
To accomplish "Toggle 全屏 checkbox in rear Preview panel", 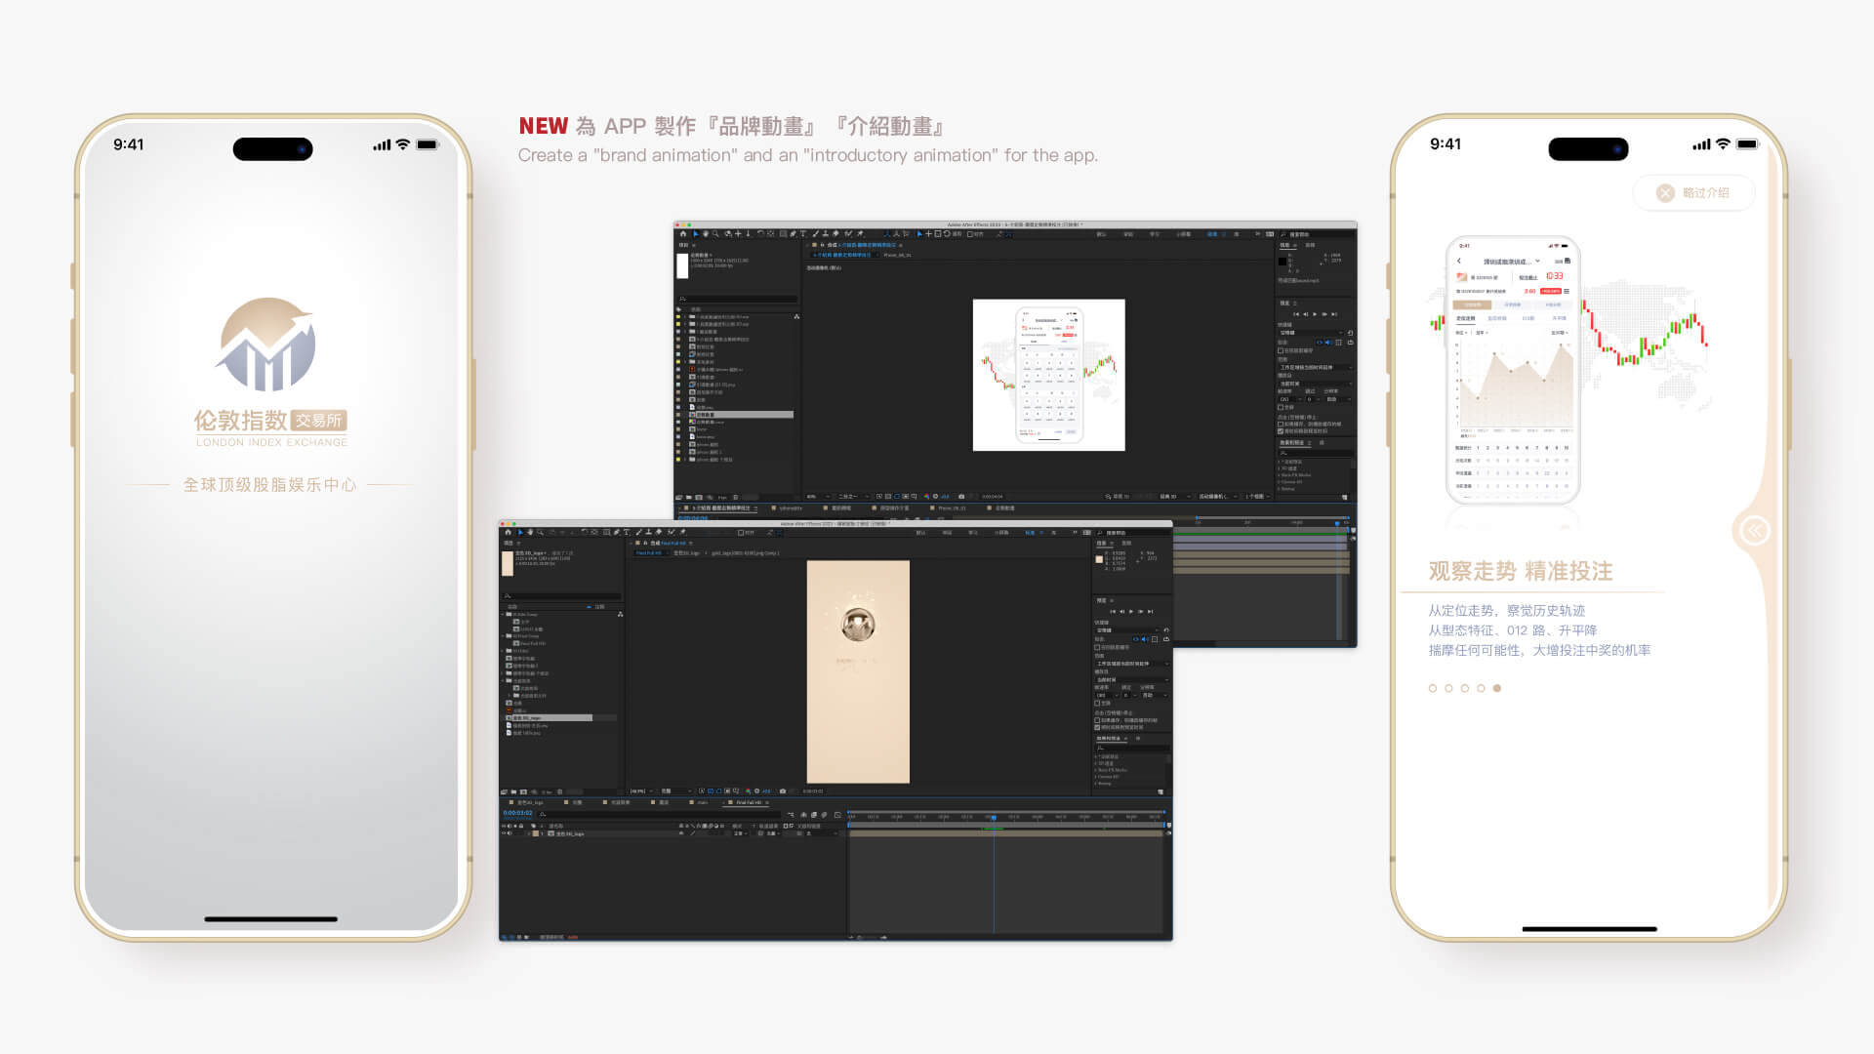I will coord(1281,408).
